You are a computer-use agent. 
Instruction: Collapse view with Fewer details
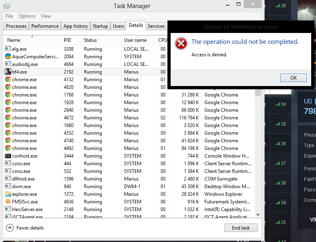25,228
